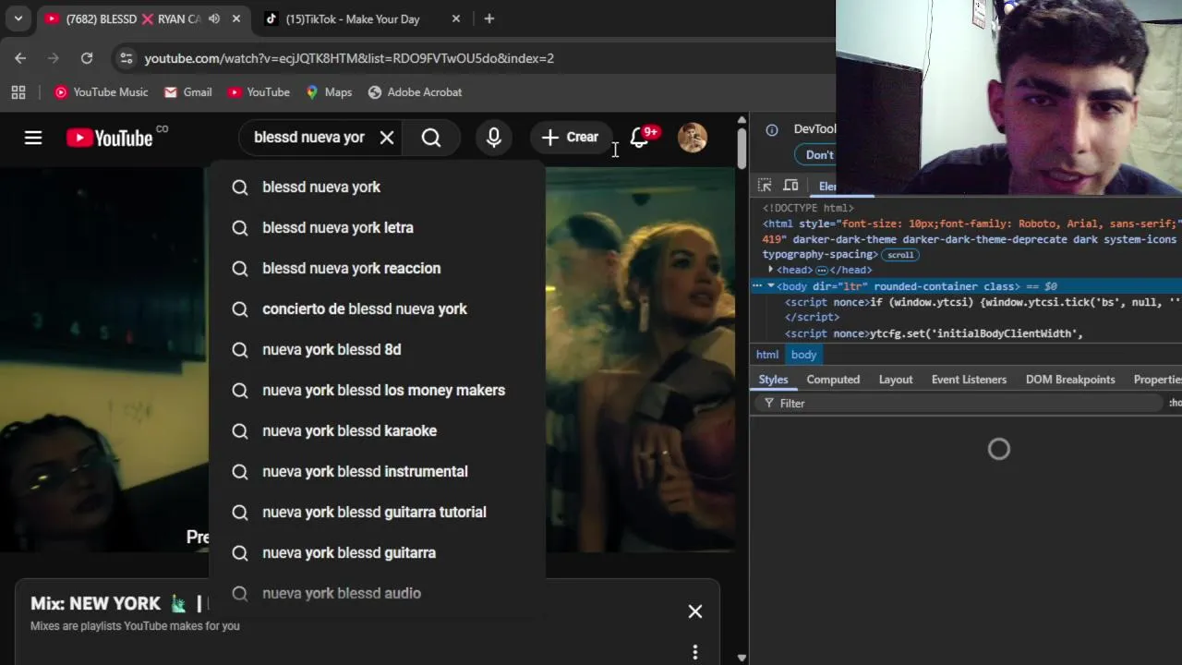The width and height of the screenshot is (1182, 665).
Task: Click the YouTube logo
Action: pos(109,138)
